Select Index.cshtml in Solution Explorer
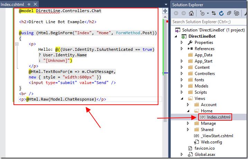248x159 pixels. point(215,117)
